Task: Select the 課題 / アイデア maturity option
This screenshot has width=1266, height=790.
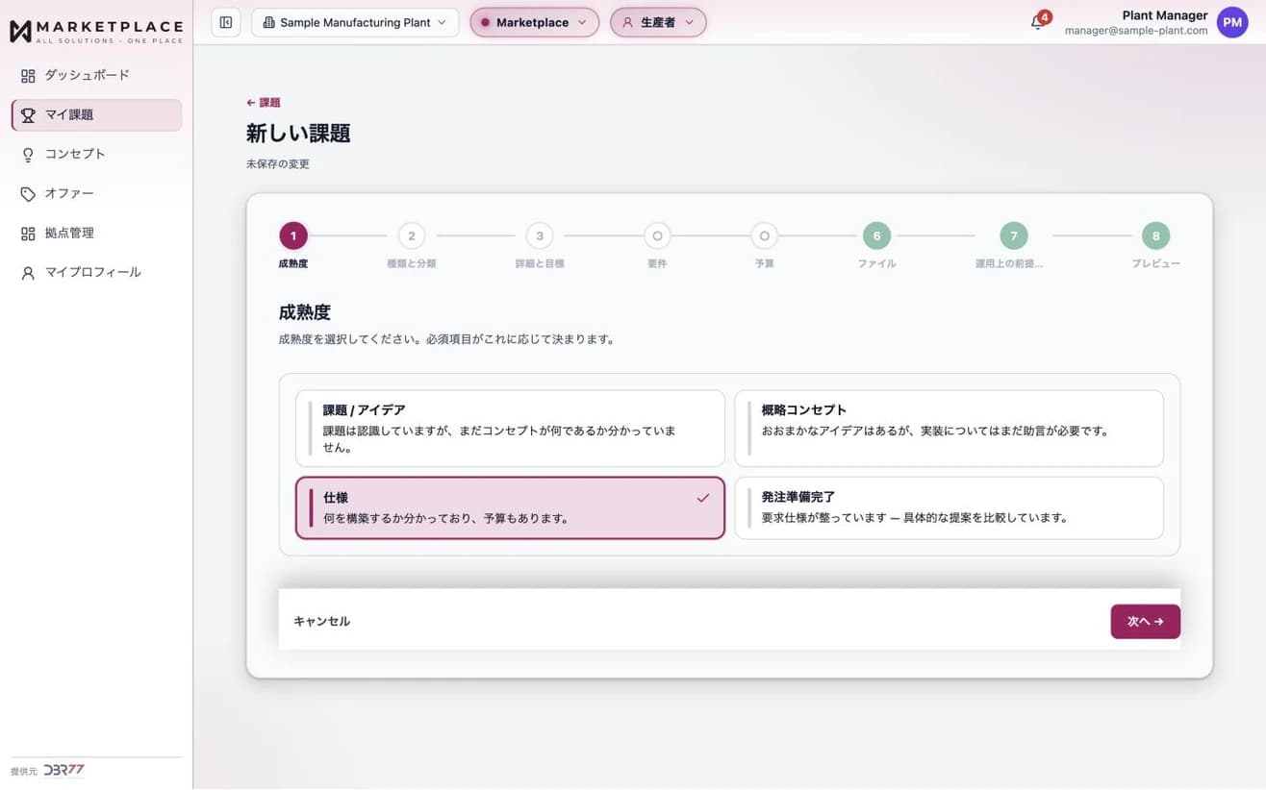Action: (510, 428)
